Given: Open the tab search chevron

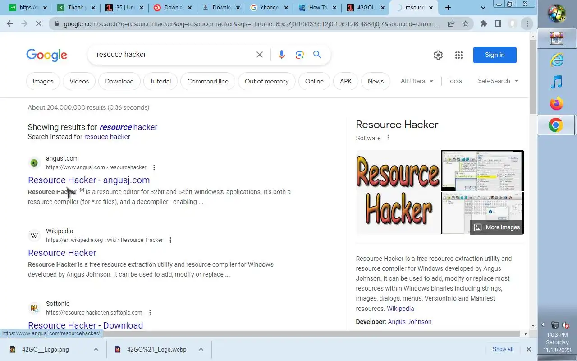Looking at the screenshot, I should click(483, 8).
